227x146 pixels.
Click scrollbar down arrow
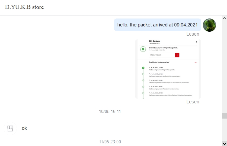click(224, 144)
